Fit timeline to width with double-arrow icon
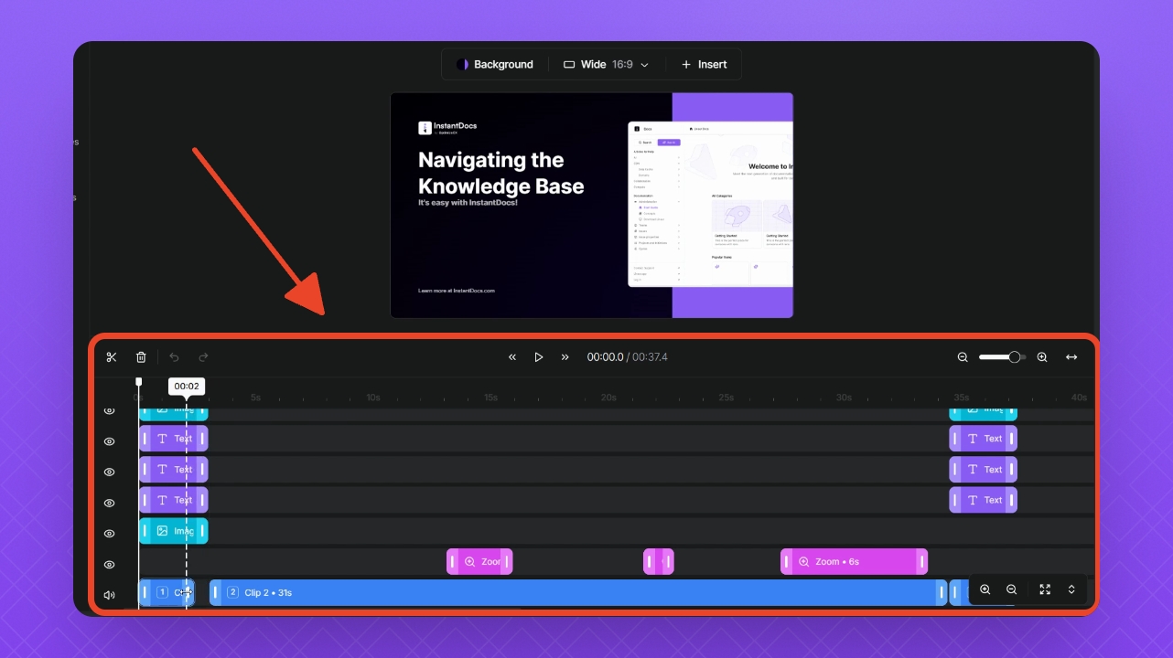The image size is (1173, 658). (x=1071, y=357)
